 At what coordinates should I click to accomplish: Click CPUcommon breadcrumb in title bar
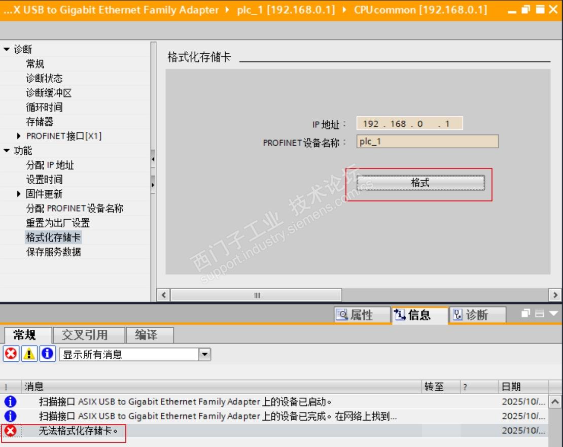(x=420, y=10)
